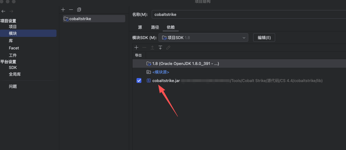The width and height of the screenshot is (346, 150).
Task: Select the cobaltstrike module in list
Action: (94, 19)
